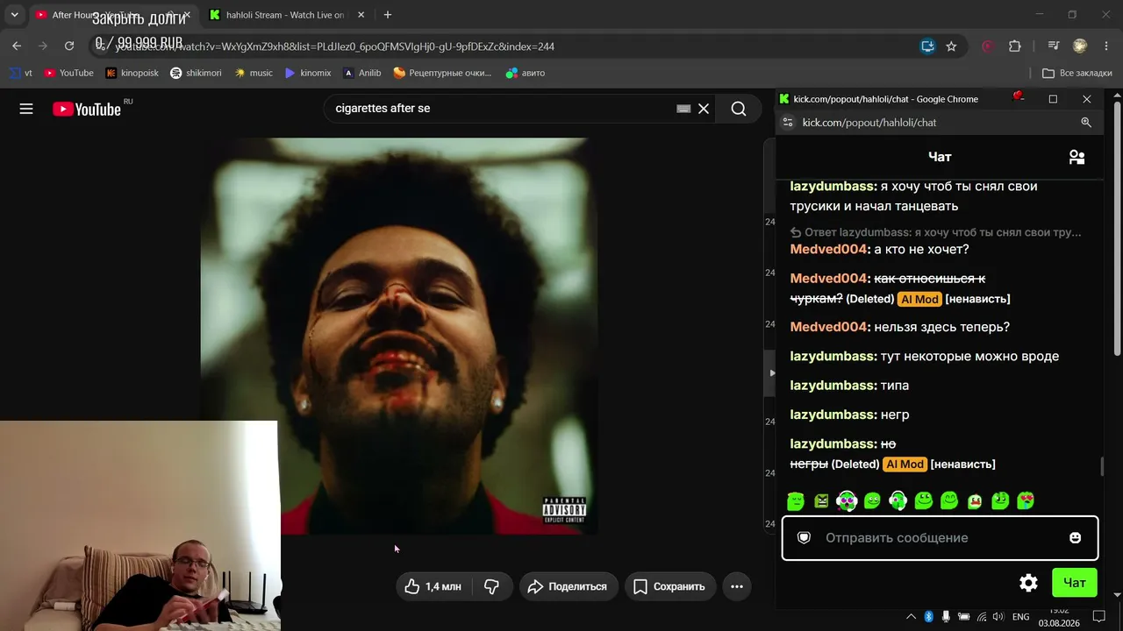Screen dimensions: 1123x631
Task: Clear the YouTube search field
Action: 704,109
